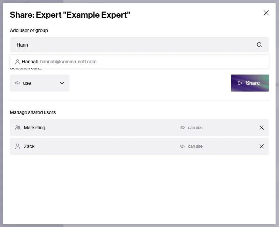Select Hannah from the search suggestions
This screenshot has width=279, height=227.
(30, 62)
